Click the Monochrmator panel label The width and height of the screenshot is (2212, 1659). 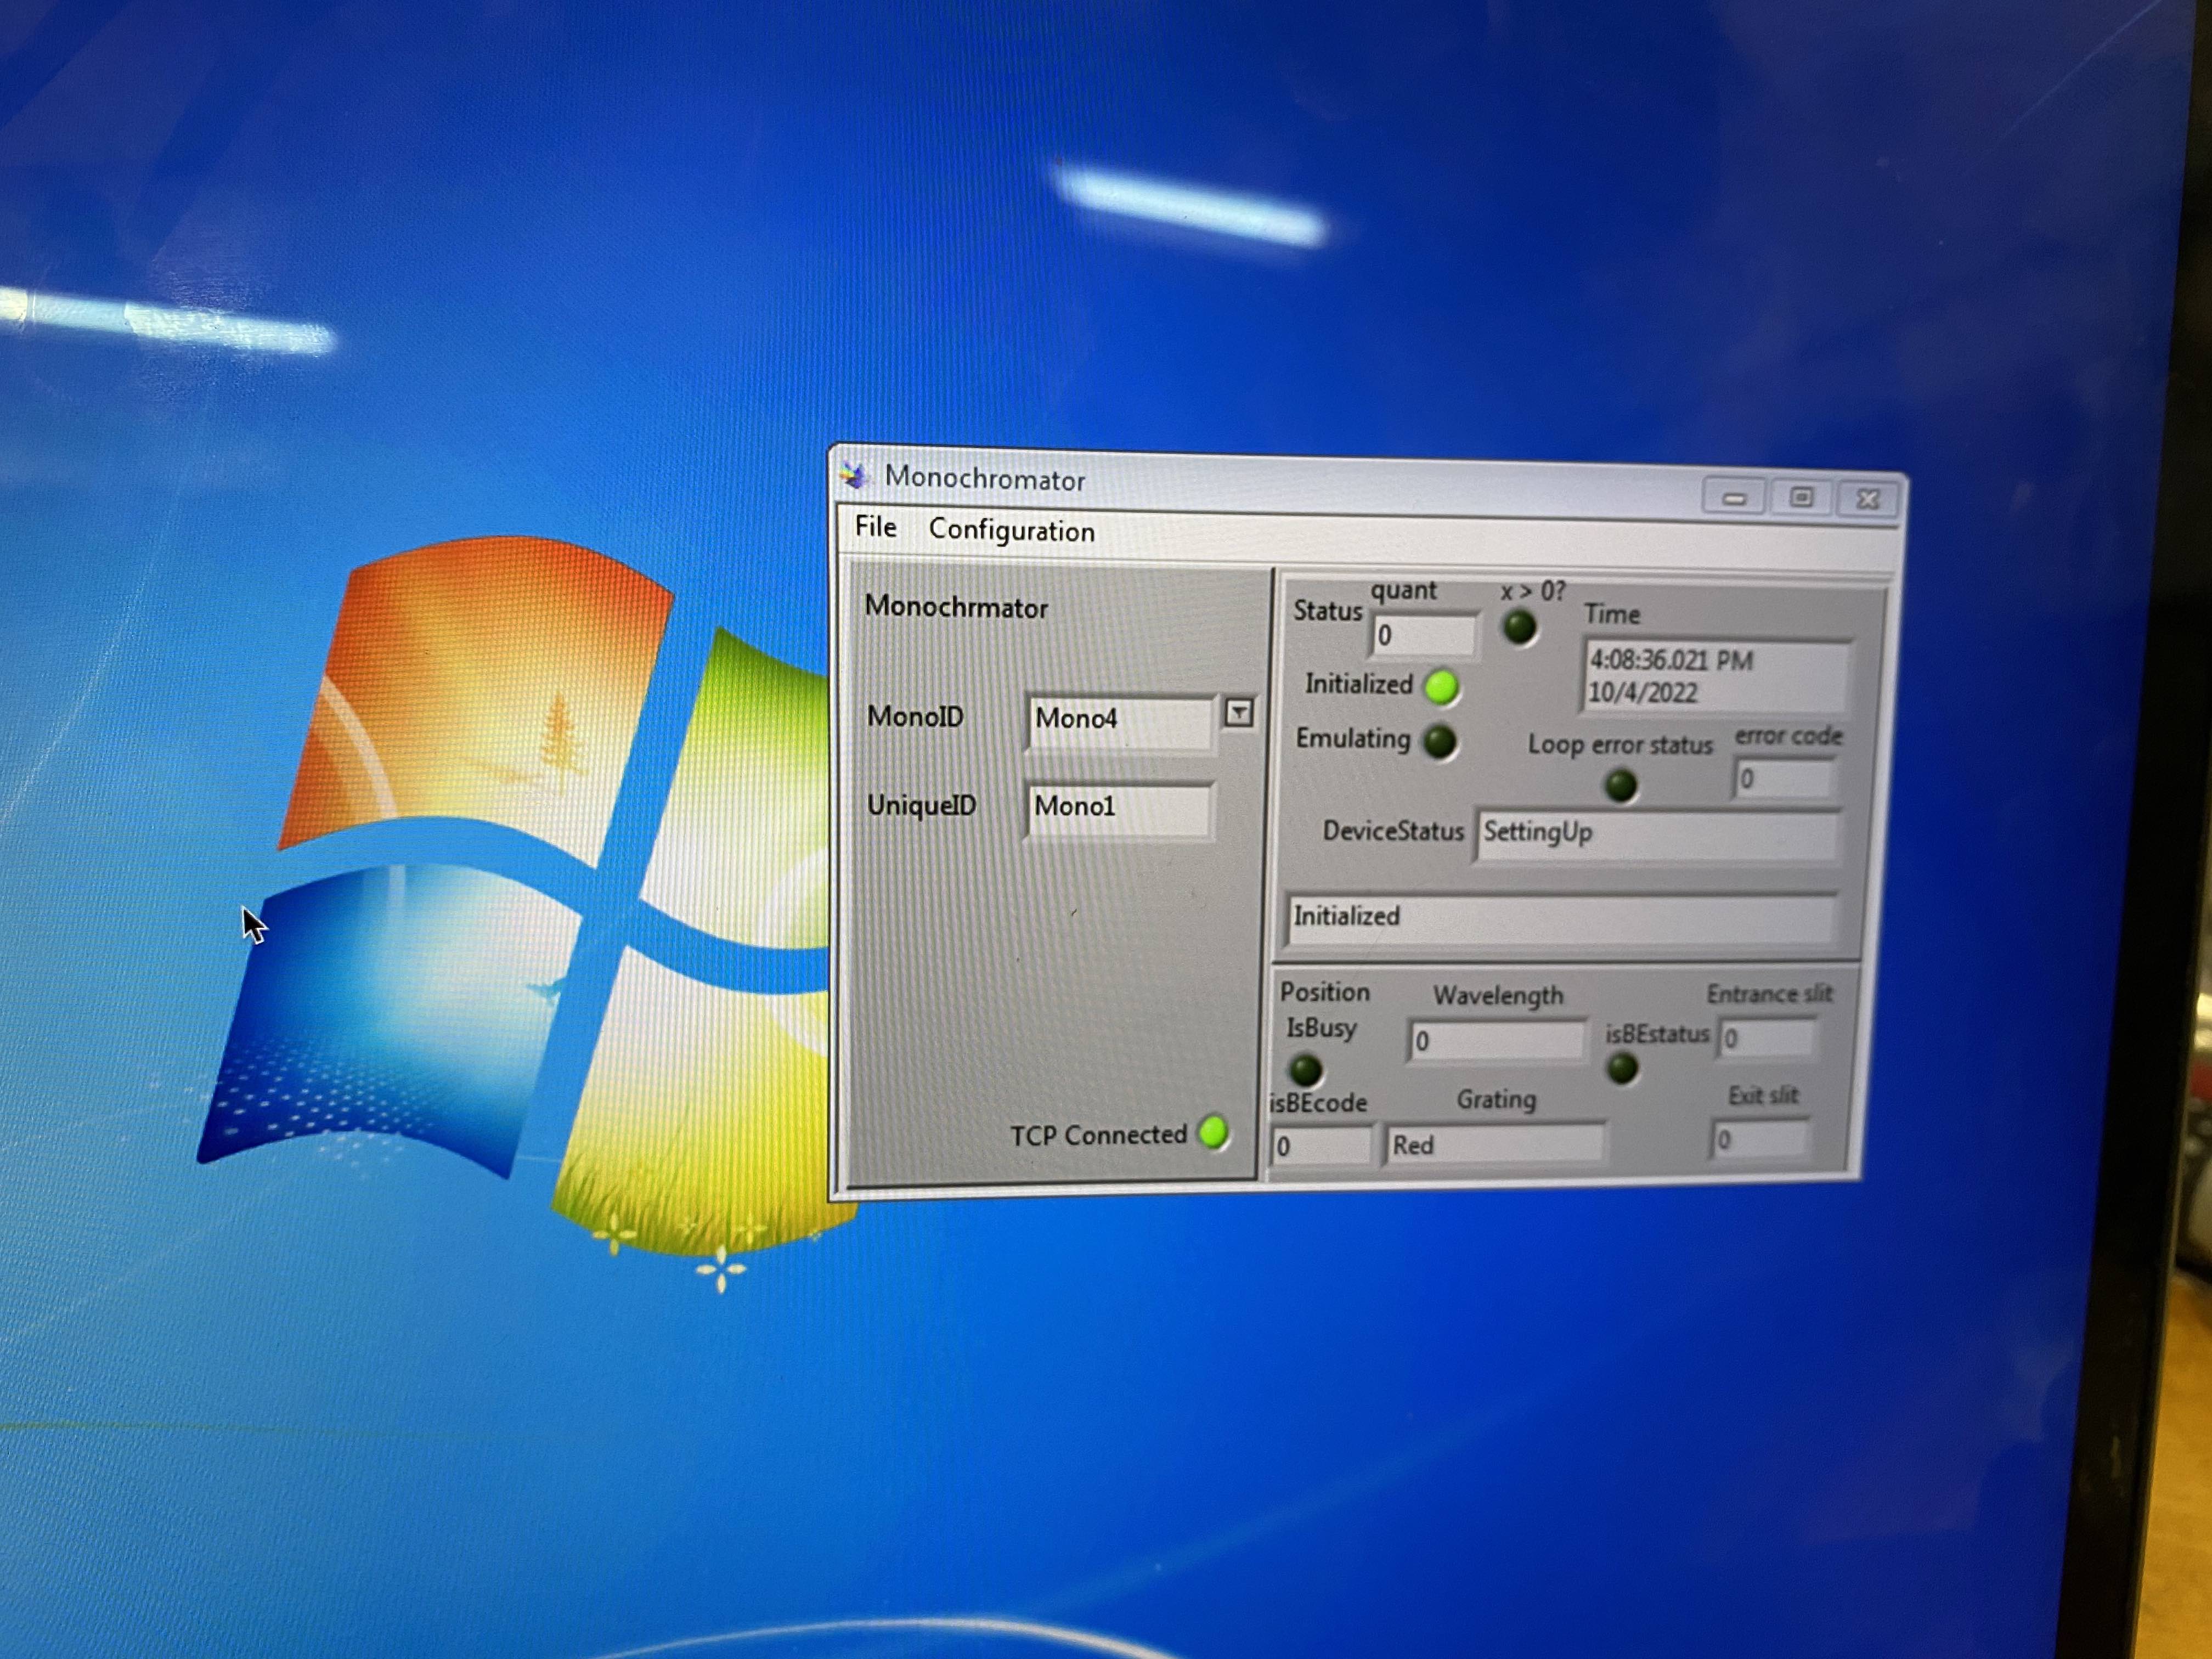[x=956, y=607]
